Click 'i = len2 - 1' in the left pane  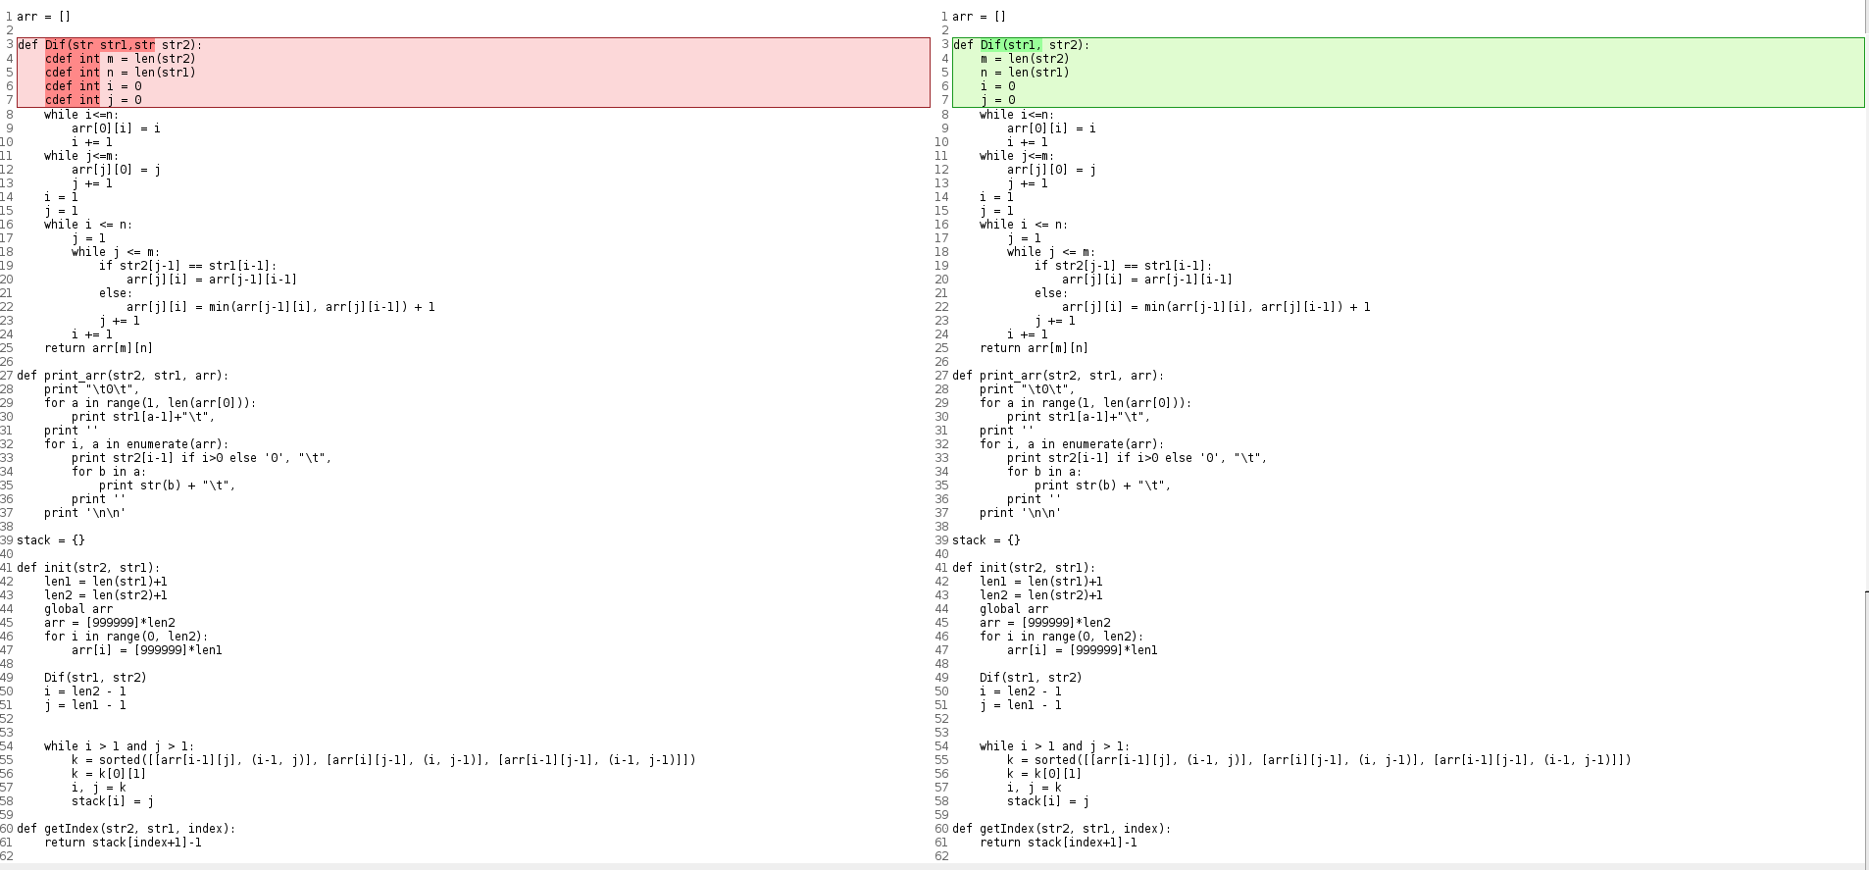pos(85,691)
